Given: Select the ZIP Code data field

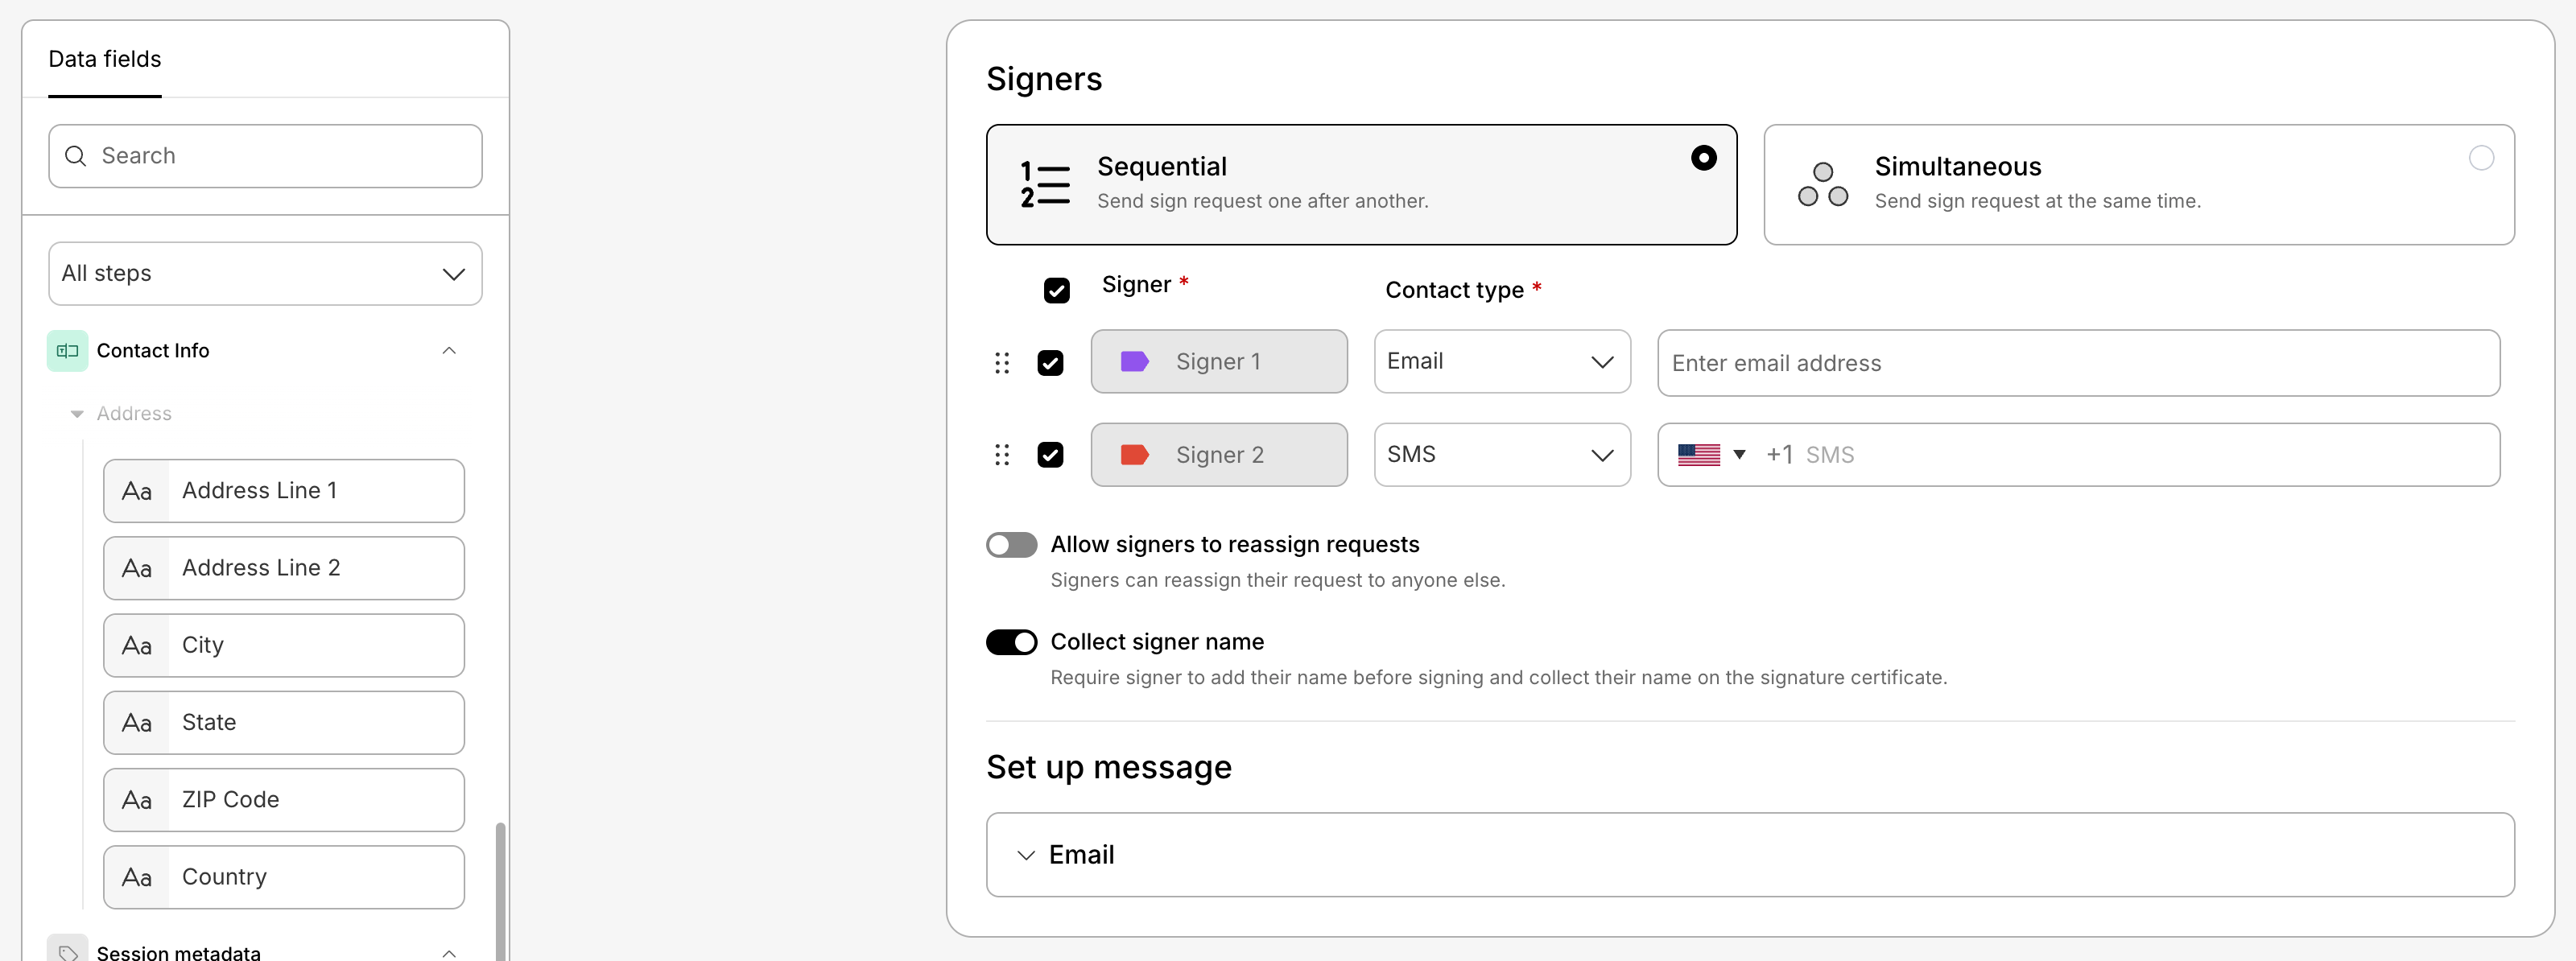Looking at the screenshot, I should [x=284, y=800].
